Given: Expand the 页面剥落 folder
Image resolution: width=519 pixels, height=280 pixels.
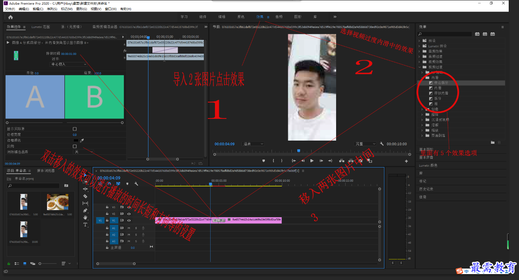Looking at the screenshot, I should pyautogui.click(x=422, y=135).
